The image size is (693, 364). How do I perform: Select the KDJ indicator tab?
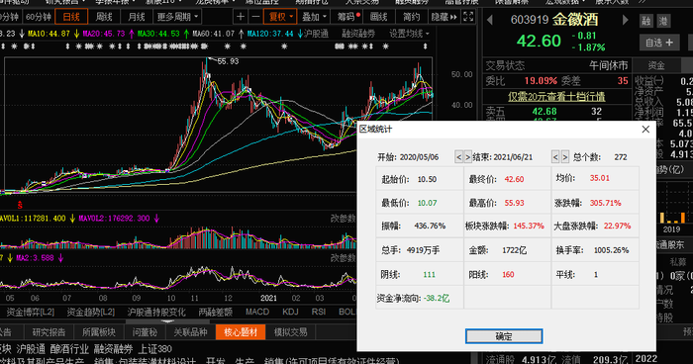[290, 312]
